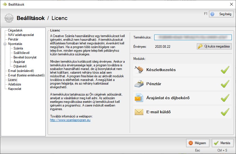236x154 pixels.
Task: Click the Érvényes label
Action: coord(140,47)
